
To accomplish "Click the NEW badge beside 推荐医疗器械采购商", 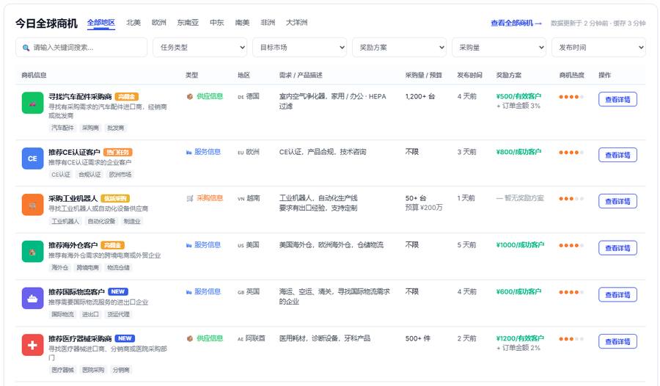I will point(125,338).
